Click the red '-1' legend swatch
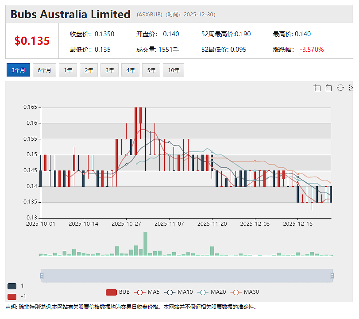The height and width of the screenshot is (319, 359). coord(12,297)
